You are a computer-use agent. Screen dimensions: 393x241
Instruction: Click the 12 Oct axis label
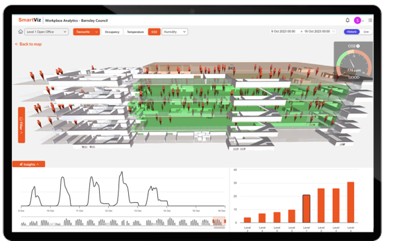(x=108, y=211)
